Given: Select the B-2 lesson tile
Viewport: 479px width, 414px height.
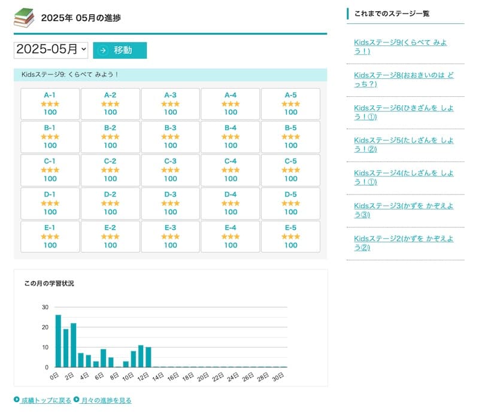Looking at the screenshot, I should pos(110,136).
